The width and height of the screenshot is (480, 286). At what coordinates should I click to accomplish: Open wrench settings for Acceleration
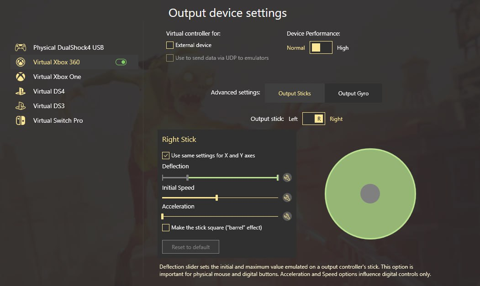click(287, 216)
